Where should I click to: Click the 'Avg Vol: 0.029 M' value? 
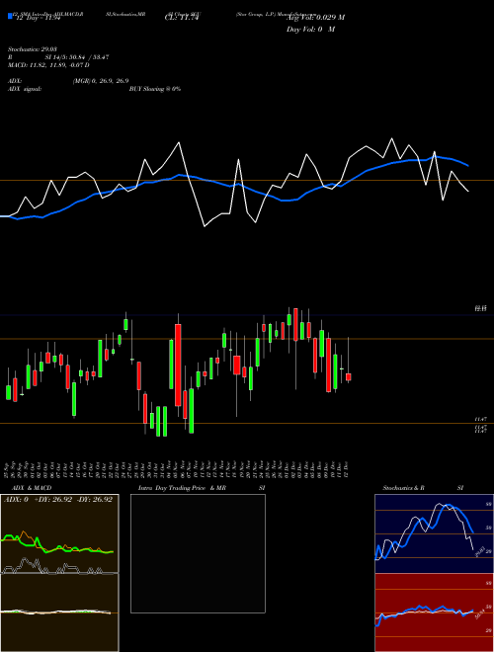coord(315,18)
